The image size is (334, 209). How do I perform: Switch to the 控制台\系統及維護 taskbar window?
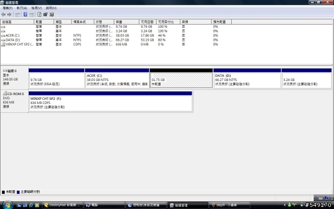pyautogui.click(x=146, y=205)
